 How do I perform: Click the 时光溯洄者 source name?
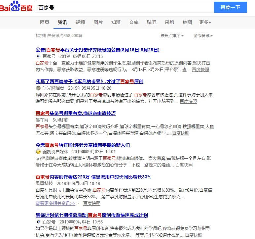pos(53,88)
